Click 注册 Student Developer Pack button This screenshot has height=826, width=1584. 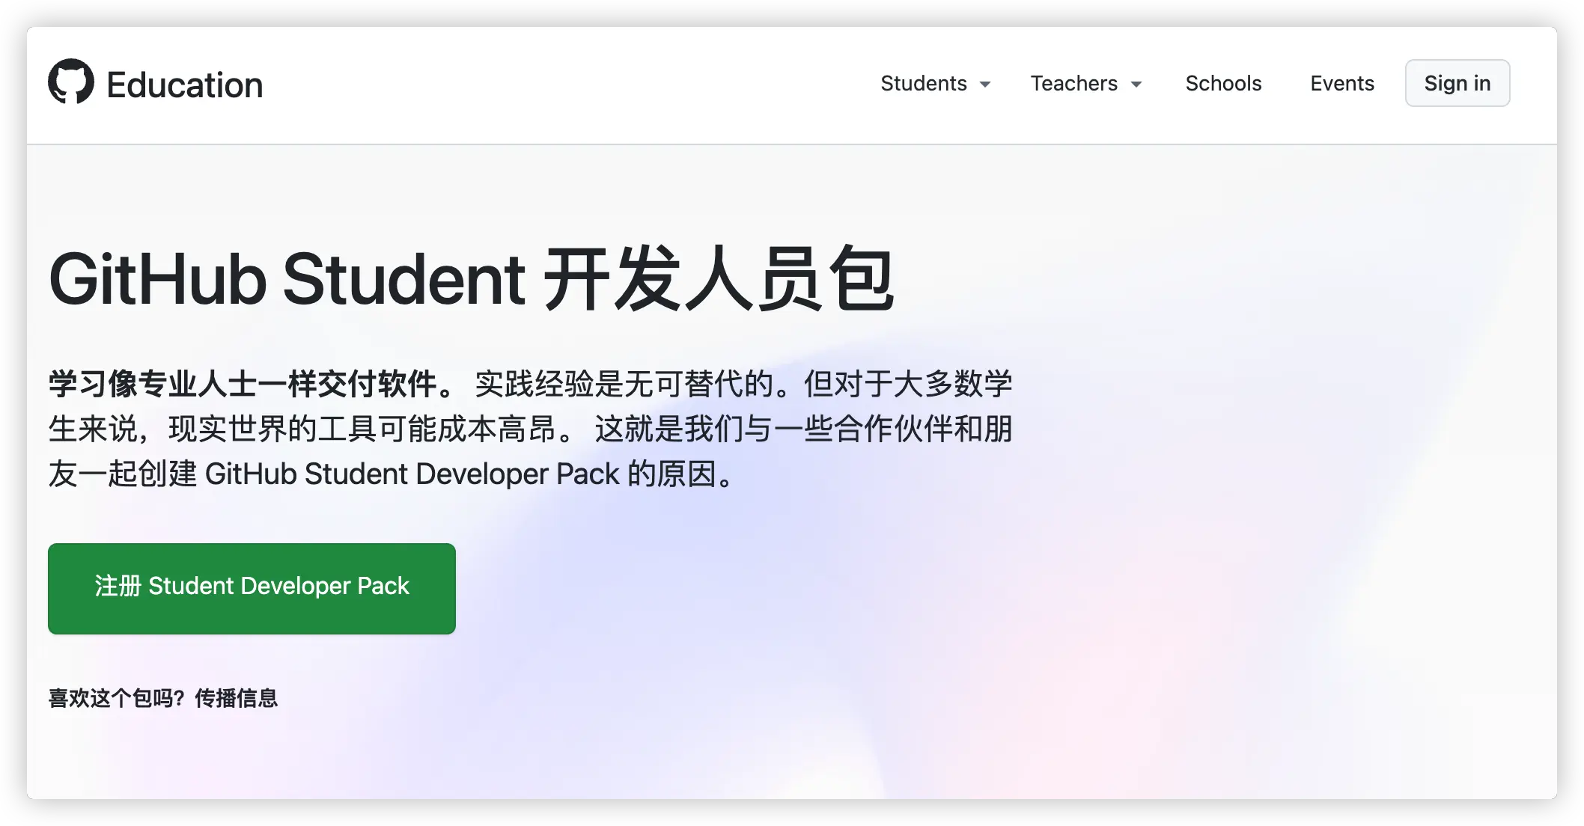click(x=252, y=588)
